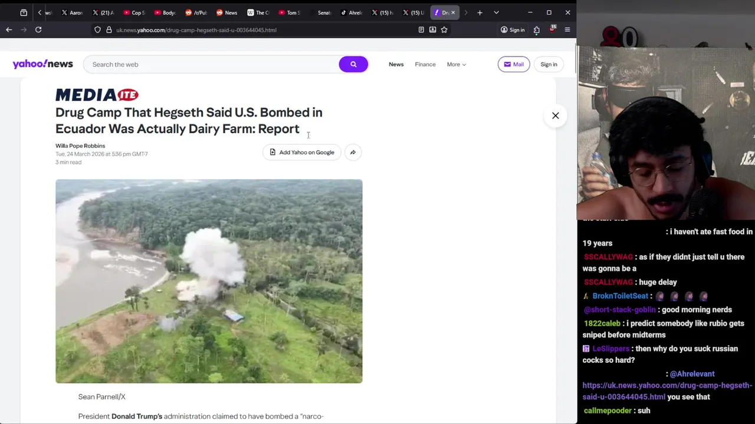Open the Donald Trump's link in article
Screen dimensions: 755x424
tap(137, 416)
